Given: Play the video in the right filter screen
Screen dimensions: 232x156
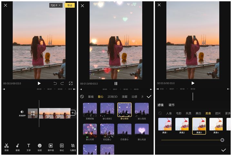Looking at the screenshot, I should pyautogui.click(x=193, y=83).
